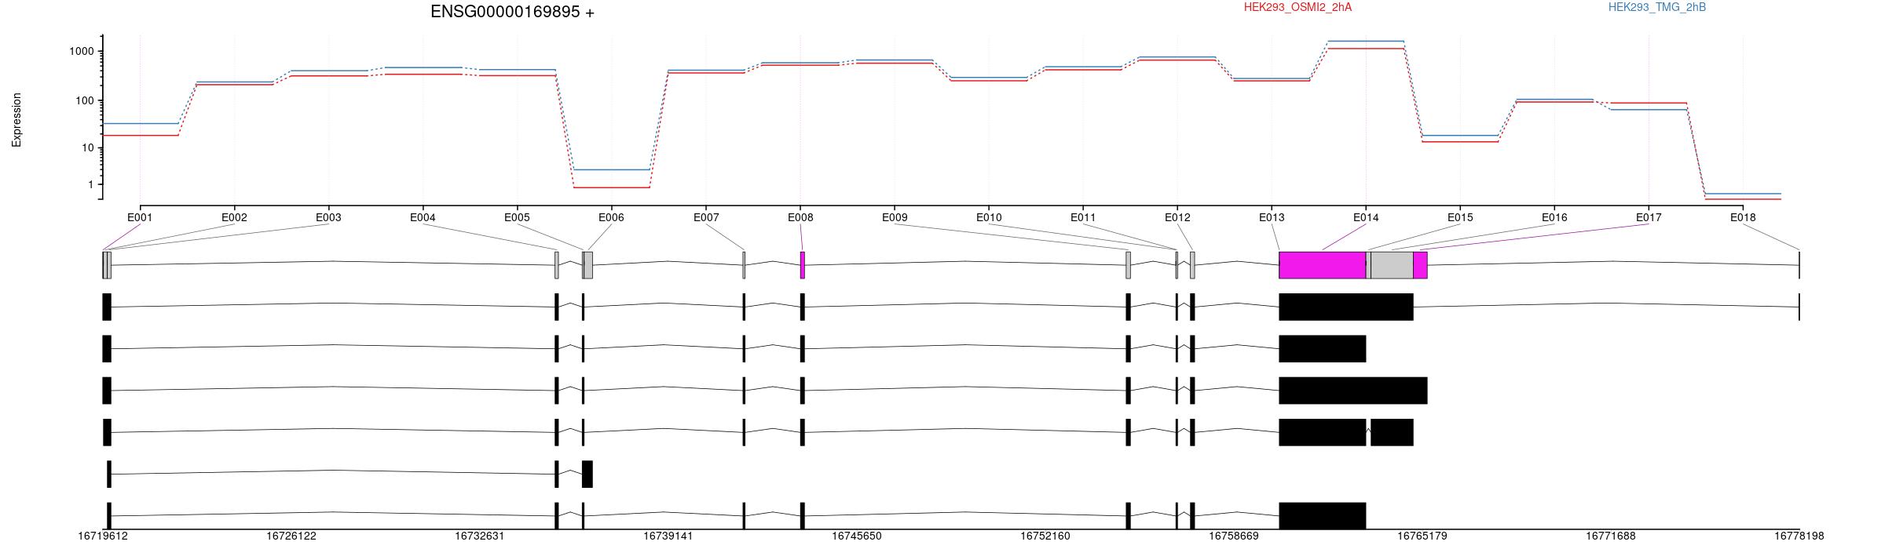Click genomic coordinate 16758669

[x=1234, y=536]
